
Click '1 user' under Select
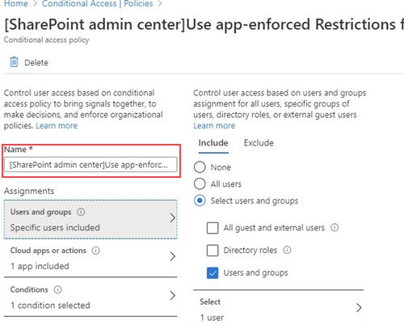pos(212,318)
